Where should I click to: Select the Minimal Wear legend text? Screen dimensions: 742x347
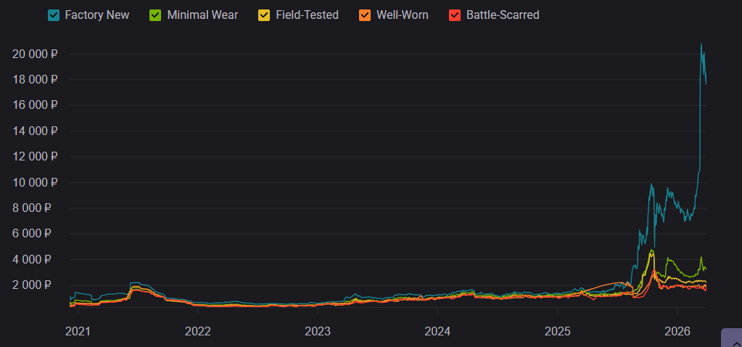click(202, 15)
